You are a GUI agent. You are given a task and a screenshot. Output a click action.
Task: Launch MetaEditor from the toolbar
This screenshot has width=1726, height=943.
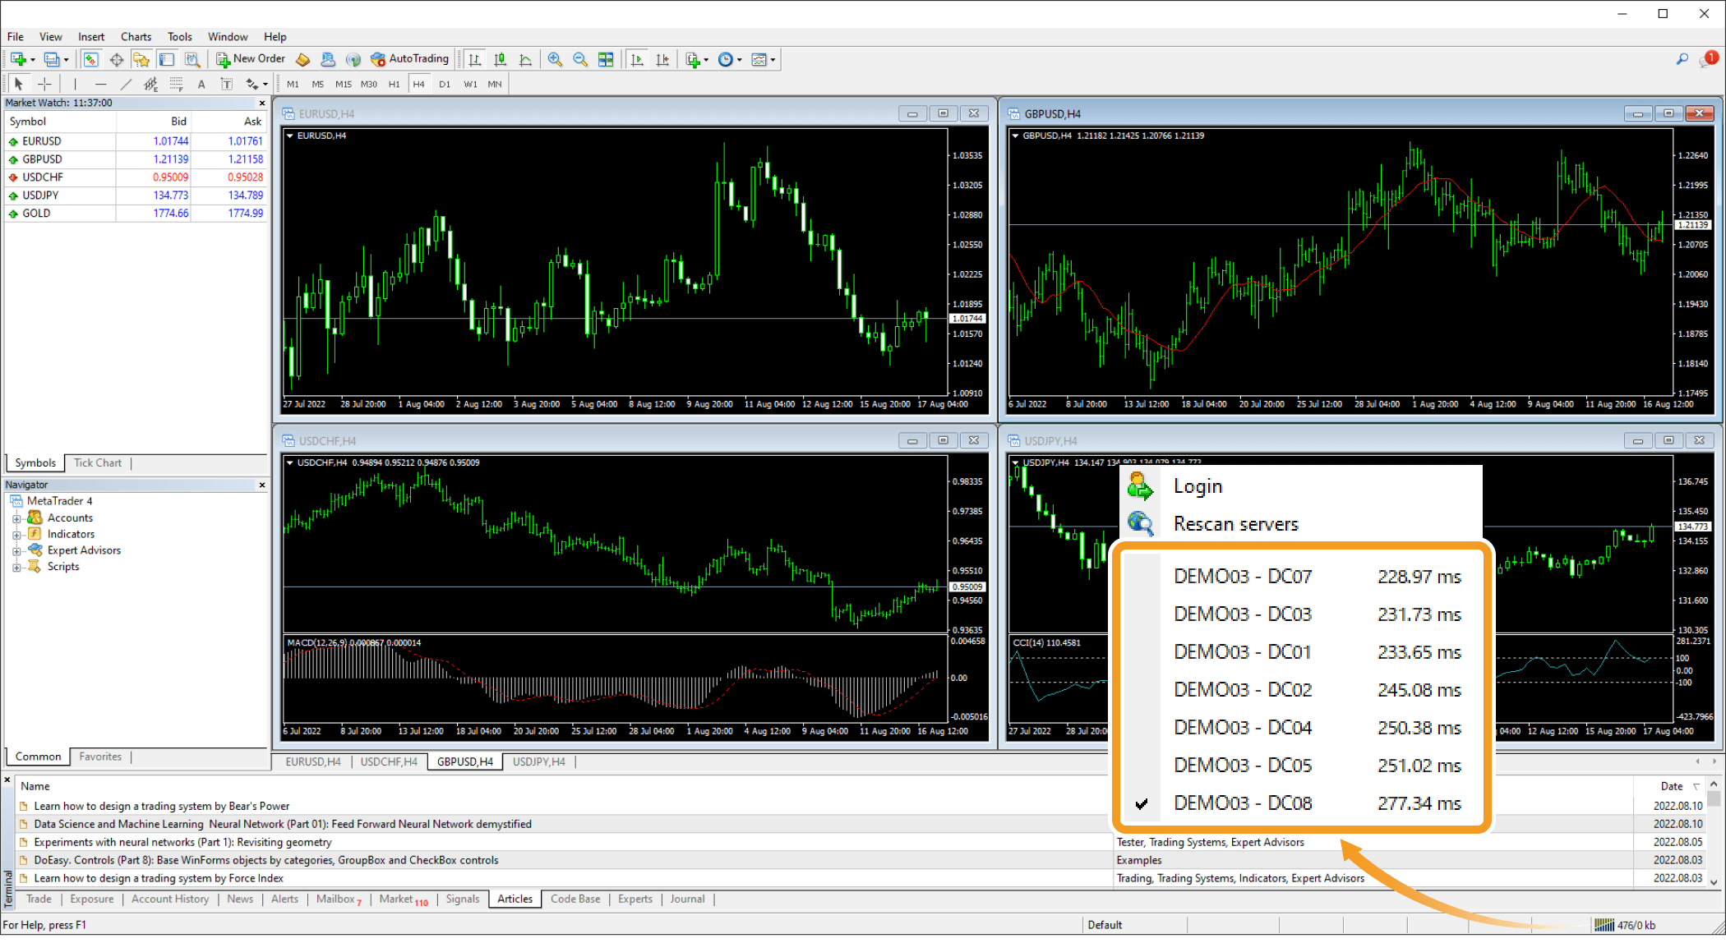click(302, 59)
